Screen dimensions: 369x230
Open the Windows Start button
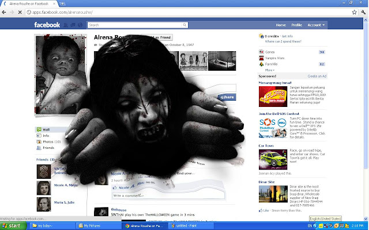click(13, 226)
